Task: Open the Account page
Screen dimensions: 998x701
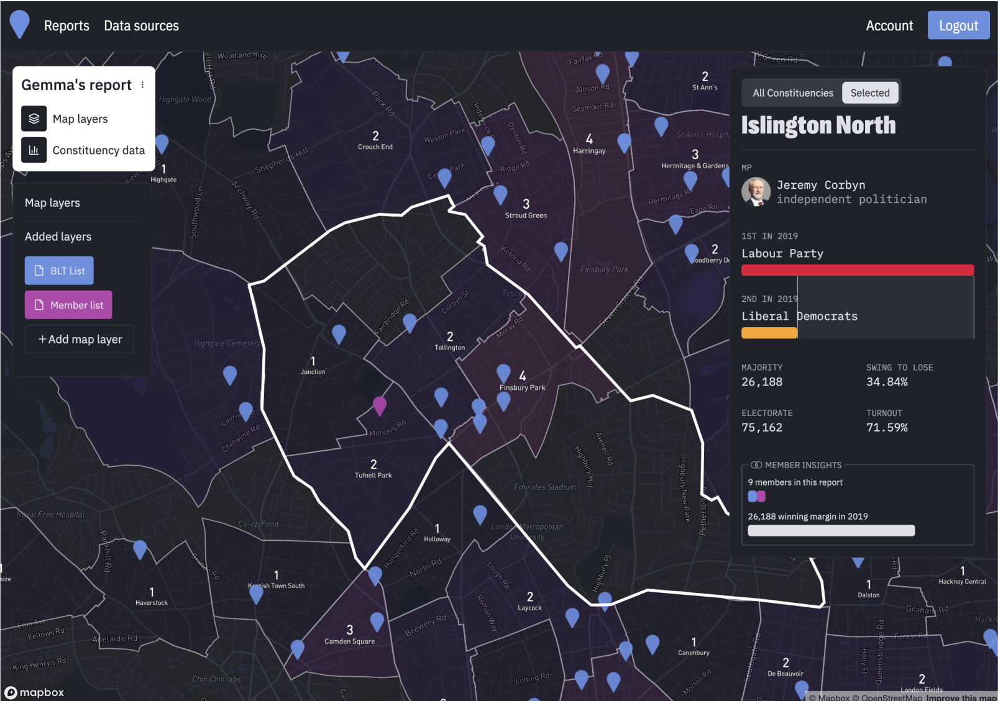Action: pos(889,25)
